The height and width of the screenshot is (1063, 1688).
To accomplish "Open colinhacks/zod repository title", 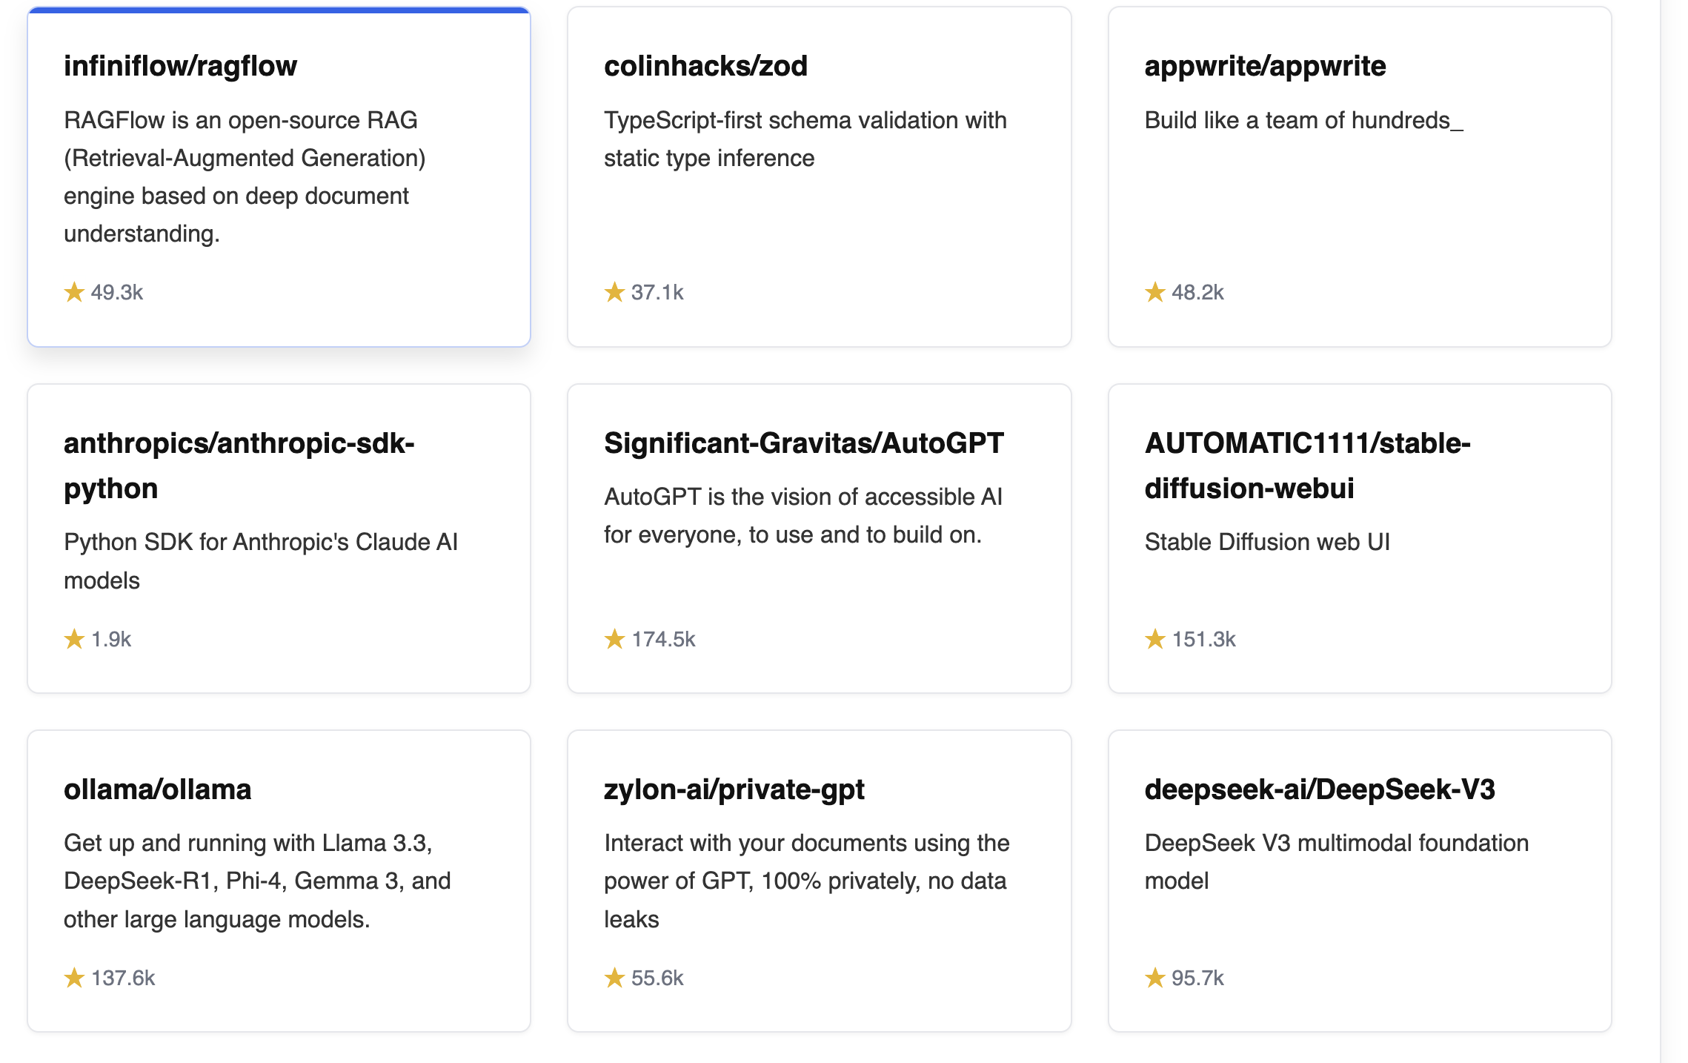I will point(705,66).
